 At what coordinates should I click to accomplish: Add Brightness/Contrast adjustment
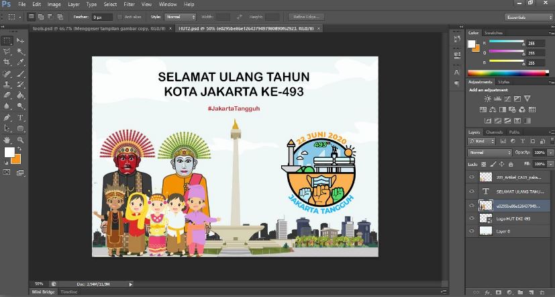point(488,99)
